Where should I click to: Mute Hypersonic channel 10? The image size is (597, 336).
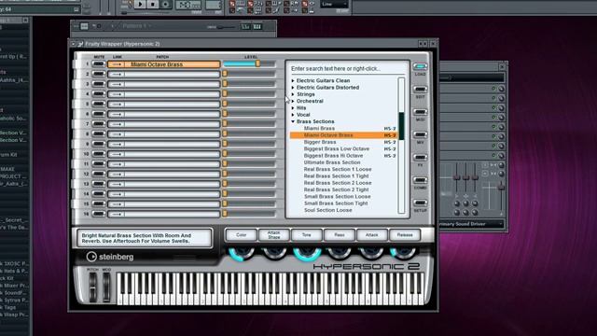[x=99, y=153]
